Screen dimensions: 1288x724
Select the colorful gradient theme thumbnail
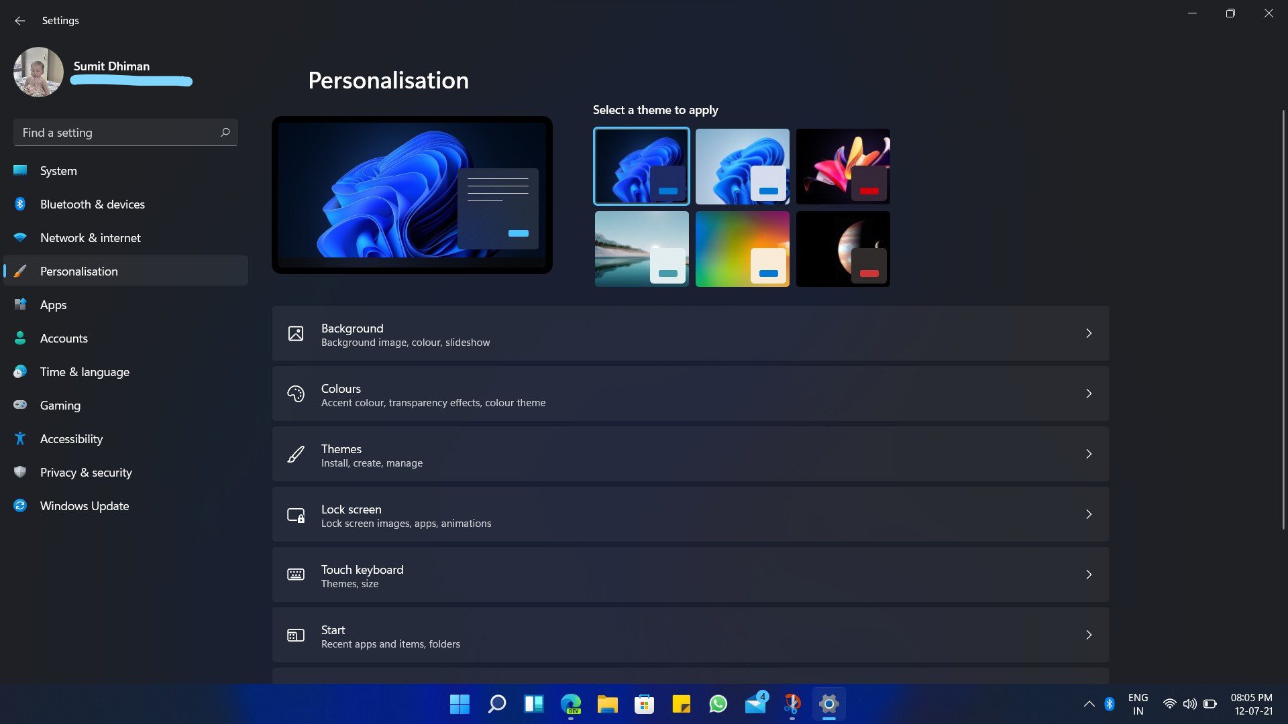point(742,249)
